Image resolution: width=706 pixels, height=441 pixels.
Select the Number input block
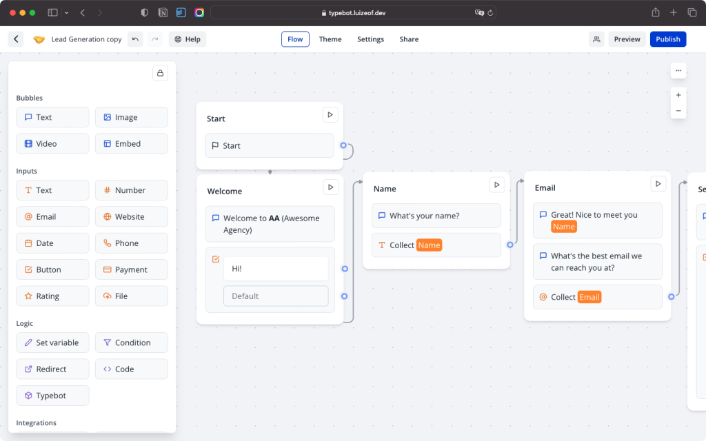pyautogui.click(x=132, y=190)
